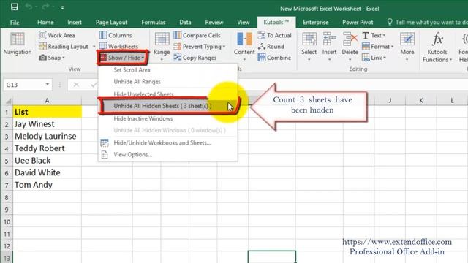
Task: Open the Navigation pane button
Action: (18, 44)
